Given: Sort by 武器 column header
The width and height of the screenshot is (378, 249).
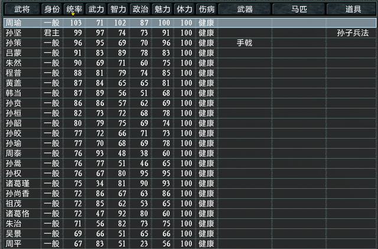Looking at the screenshot, I should 245,9.
